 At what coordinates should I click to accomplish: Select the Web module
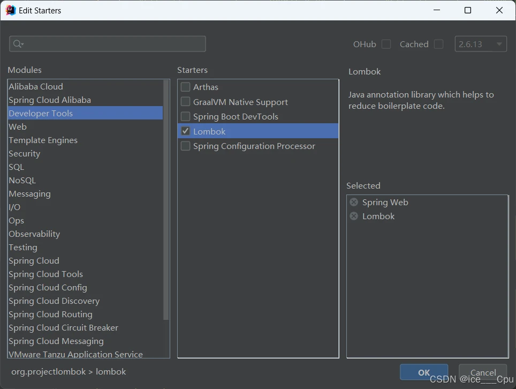point(18,127)
